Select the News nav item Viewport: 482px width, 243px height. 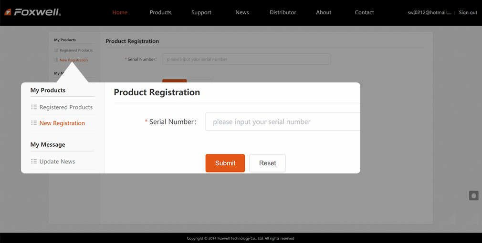point(242,12)
